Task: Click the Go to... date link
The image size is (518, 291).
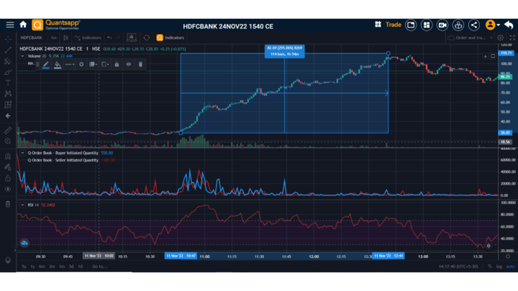Action: pos(100,266)
